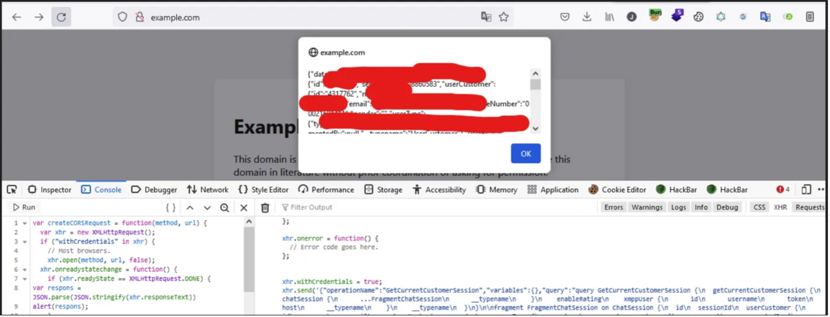Open the Library bookshelf icon

609,17
